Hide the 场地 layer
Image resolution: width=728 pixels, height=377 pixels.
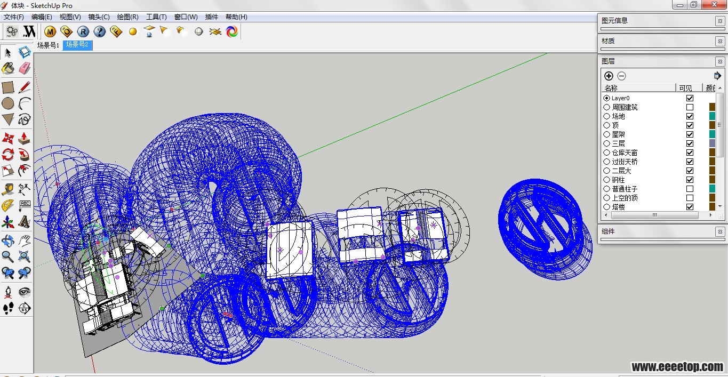click(x=690, y=116)
